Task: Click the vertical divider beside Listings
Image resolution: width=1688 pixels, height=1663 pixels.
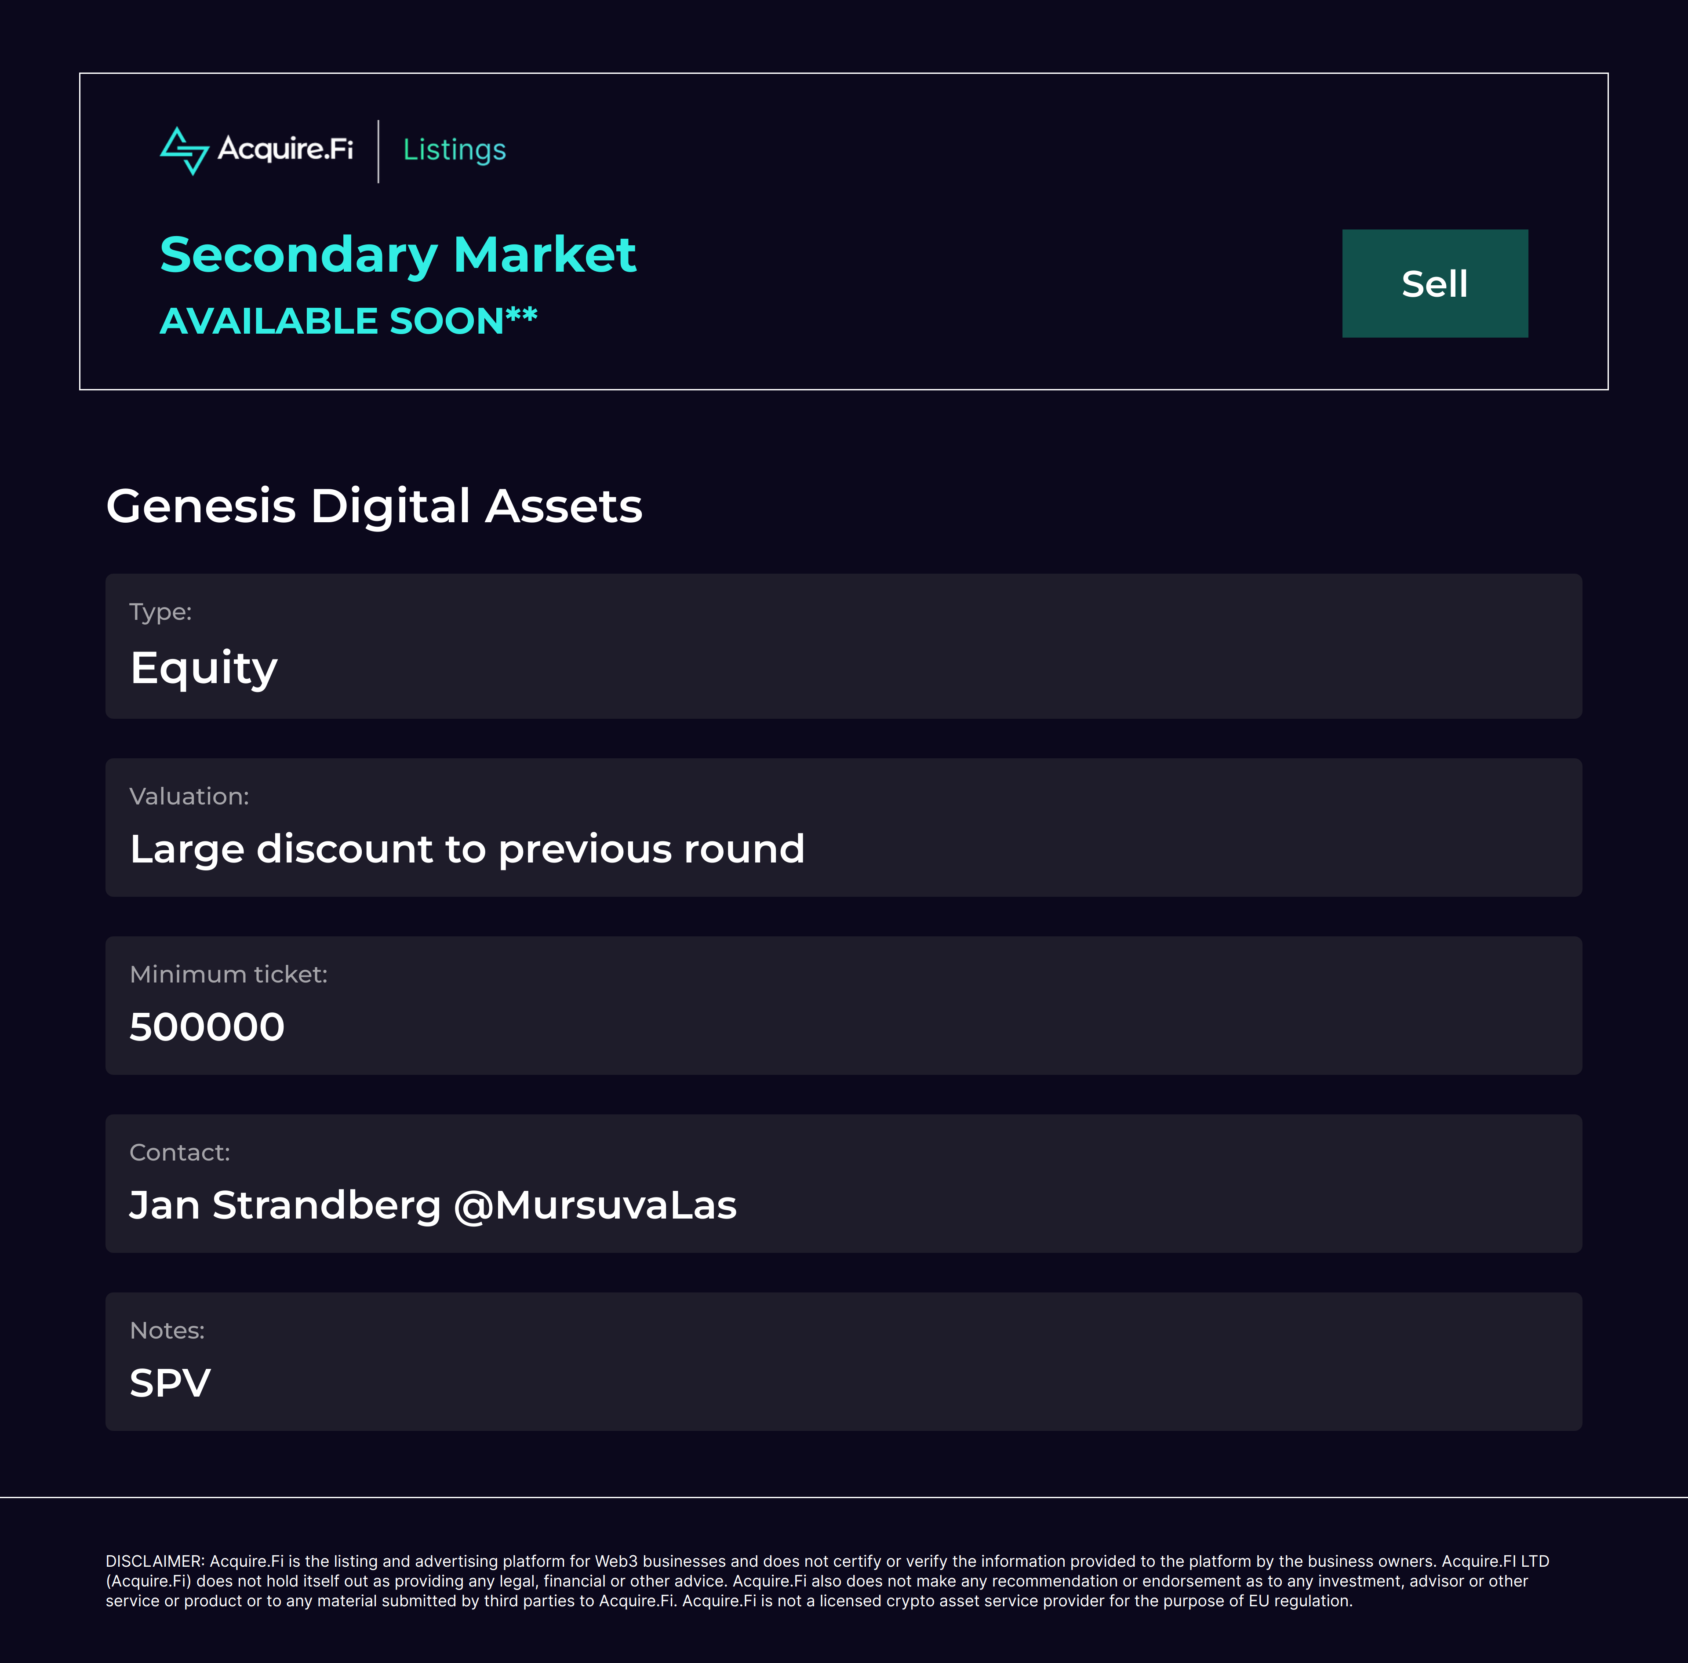Action: click(378, 151)
